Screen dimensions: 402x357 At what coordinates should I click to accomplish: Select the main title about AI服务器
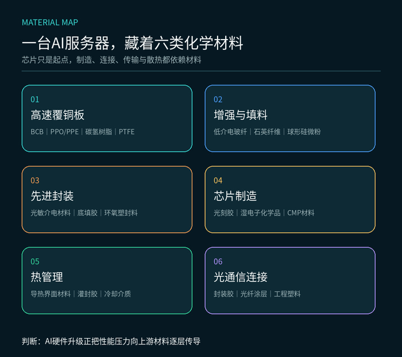(x=132, y=43)
